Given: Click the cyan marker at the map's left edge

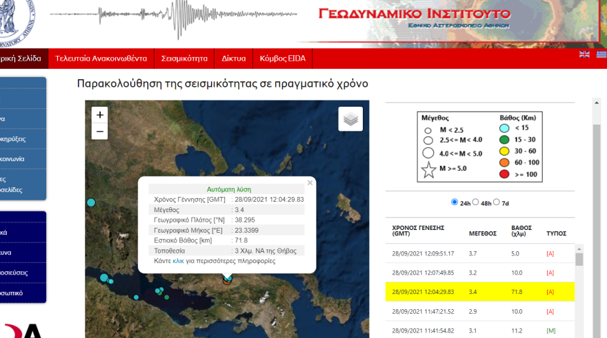Looking at the screenshot, I should 91,202.
